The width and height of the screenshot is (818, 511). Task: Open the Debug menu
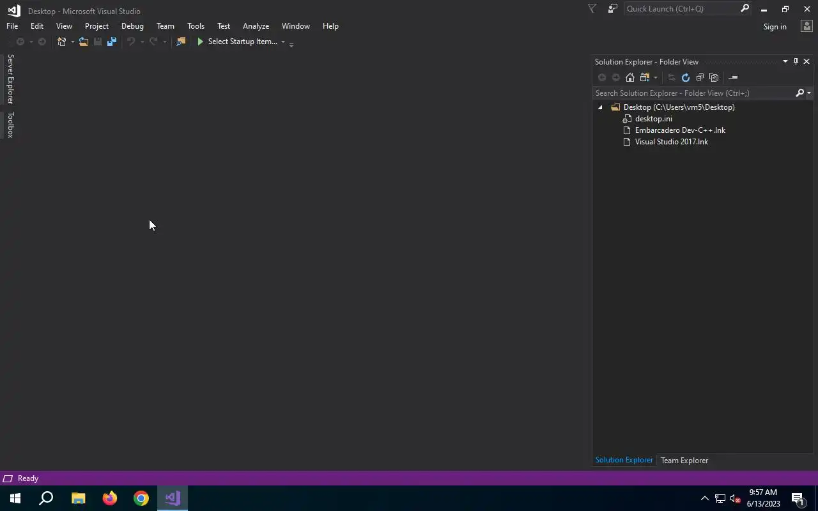(132, 26)
